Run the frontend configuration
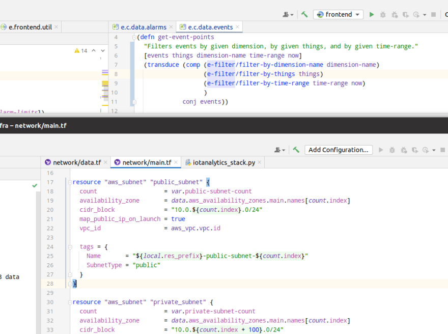 (x=372, y=15)
